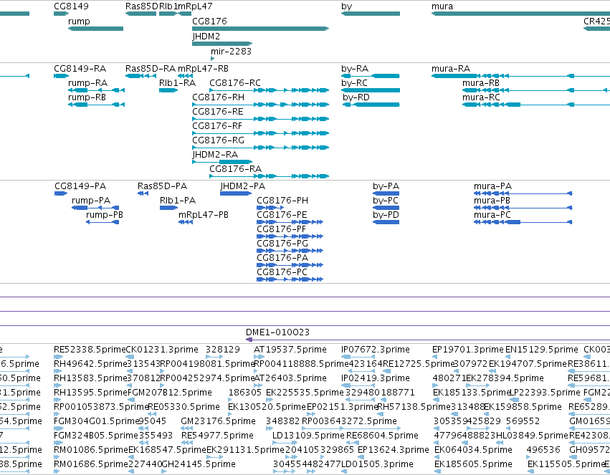
Task: Select the rump-RB transcript
Action: [x=96, y=105]
